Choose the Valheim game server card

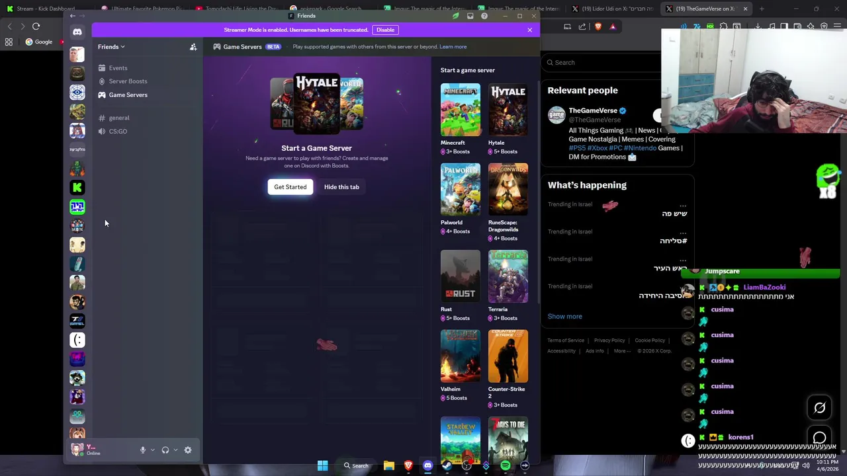461,366
